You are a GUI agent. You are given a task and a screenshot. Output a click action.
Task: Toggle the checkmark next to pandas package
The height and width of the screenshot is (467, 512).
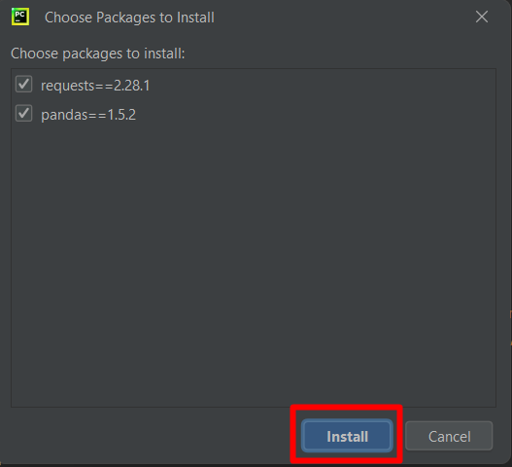[x=24, y=113]
